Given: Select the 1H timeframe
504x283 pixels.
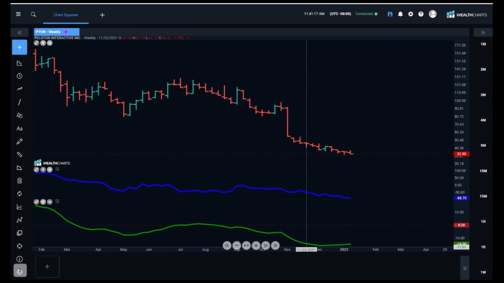Looking at the screenshot, I should tap(483, 222).
